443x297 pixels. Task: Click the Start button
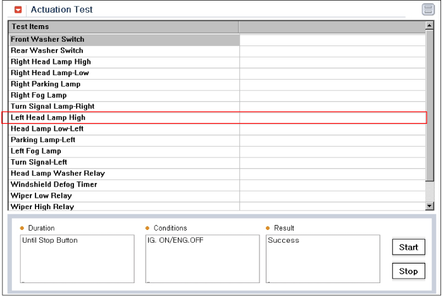[x=409, y=247]
